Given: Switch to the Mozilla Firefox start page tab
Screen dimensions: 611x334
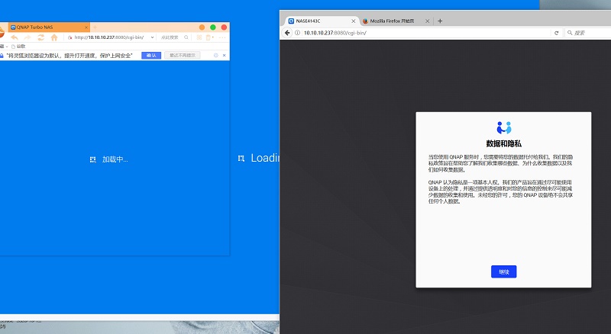Looking at the screenshot, I should click(x=395, y=21).
